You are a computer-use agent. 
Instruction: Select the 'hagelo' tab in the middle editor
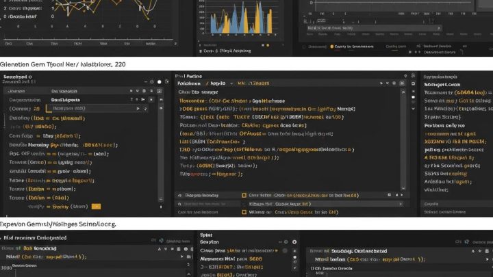218,81
